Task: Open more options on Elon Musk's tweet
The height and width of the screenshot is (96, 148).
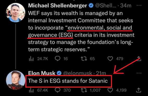Action: 139,73
